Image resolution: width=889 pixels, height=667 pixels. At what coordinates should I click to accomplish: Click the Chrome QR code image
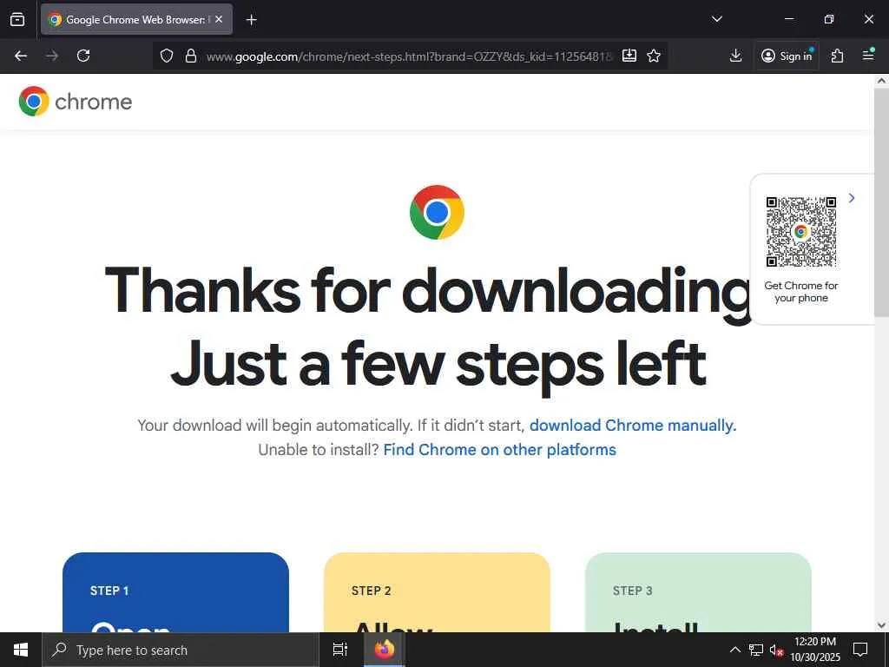(801, 231)
